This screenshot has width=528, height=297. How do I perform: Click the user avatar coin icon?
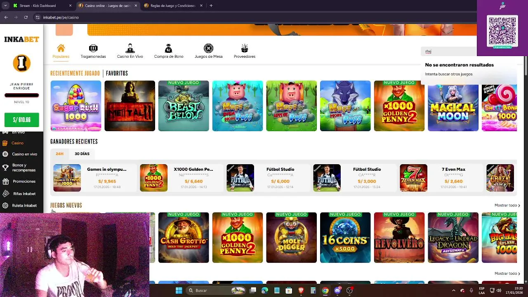pos(21,64)
